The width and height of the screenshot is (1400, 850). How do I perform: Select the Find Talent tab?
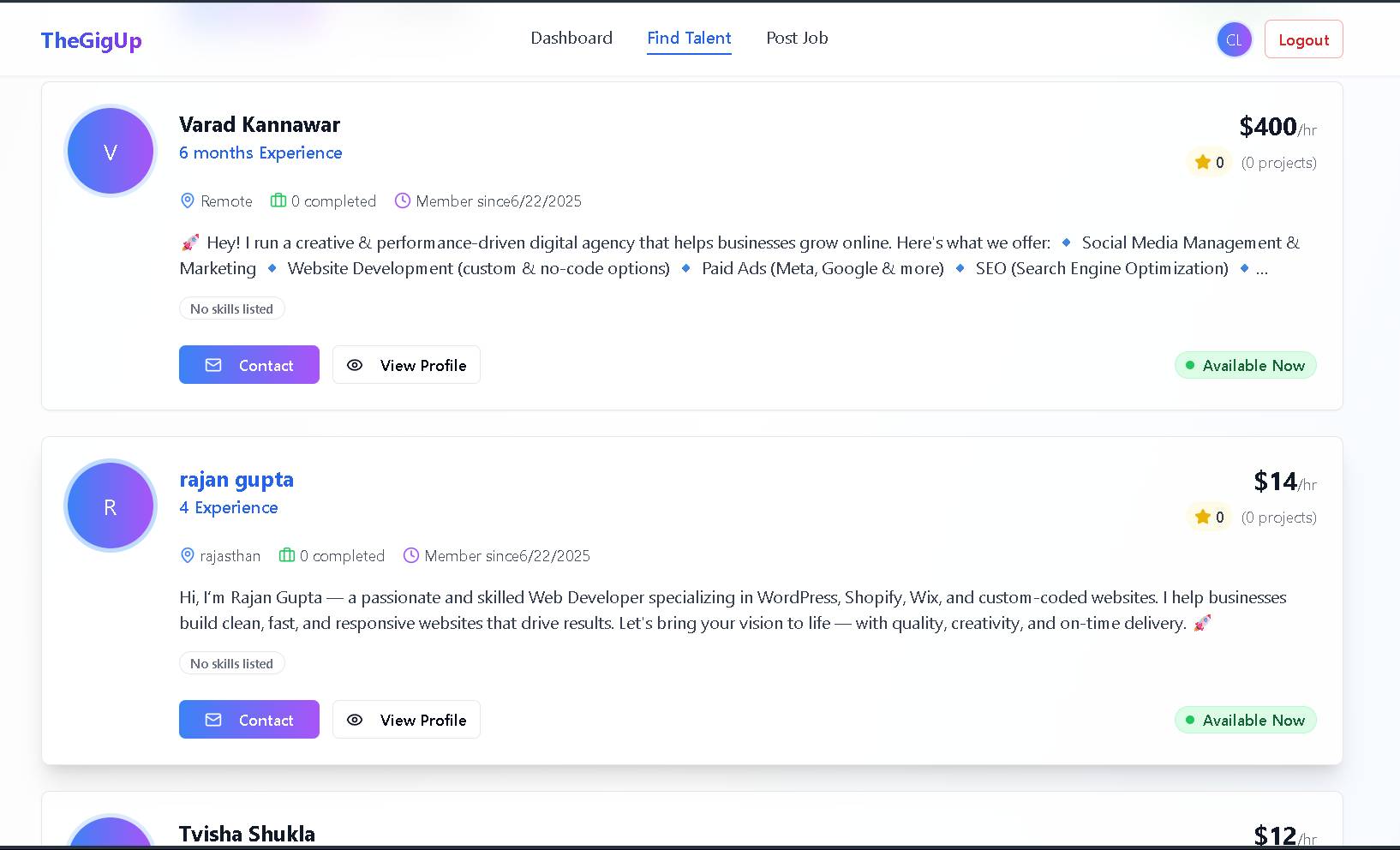(689, 39)
